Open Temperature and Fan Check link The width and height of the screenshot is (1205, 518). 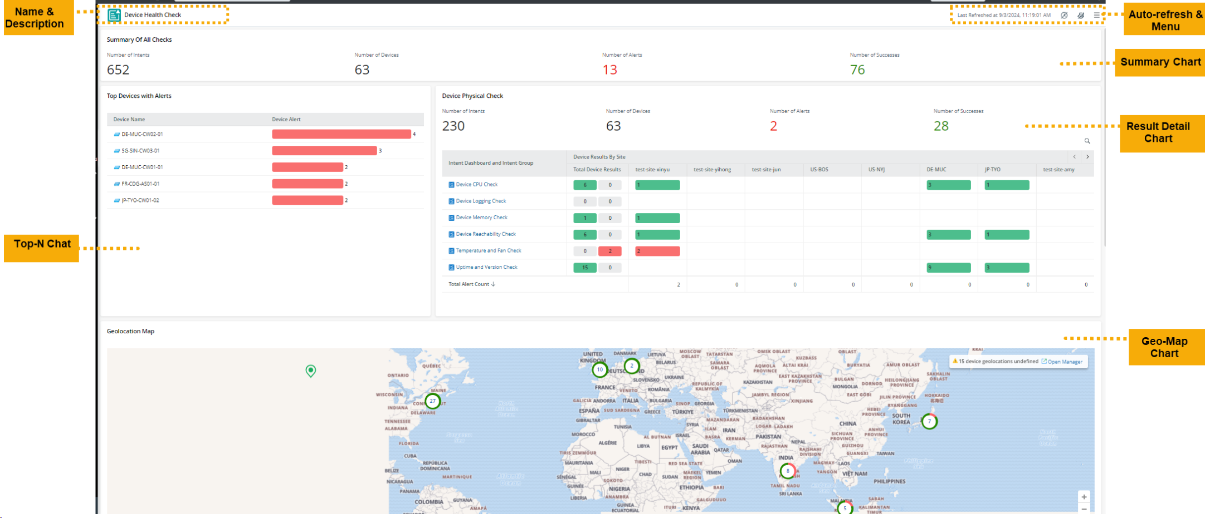(x=488, y=251)
